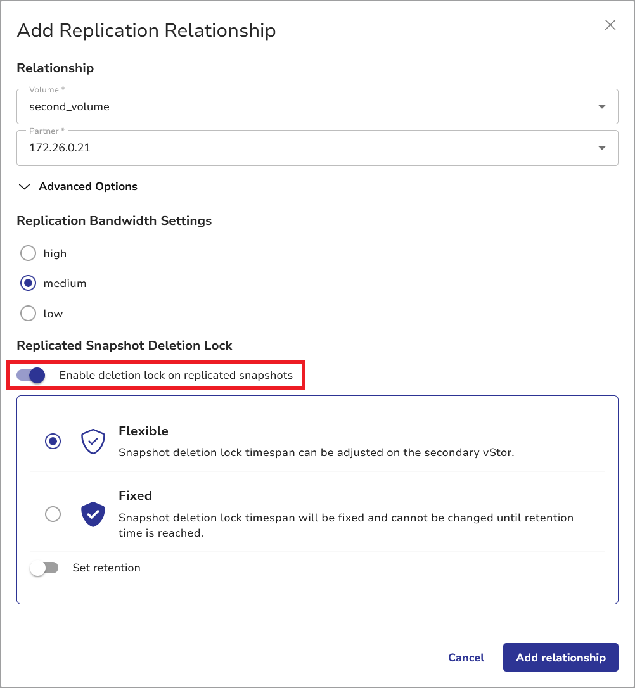The image size is (635, 688).
Task: Select high replication bandwidth
Action: tap(29, 253)
